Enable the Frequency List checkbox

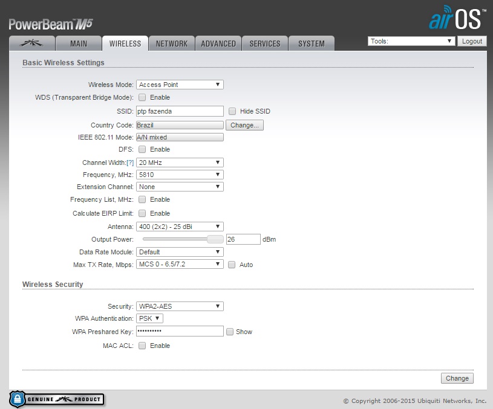pos(142,199)
